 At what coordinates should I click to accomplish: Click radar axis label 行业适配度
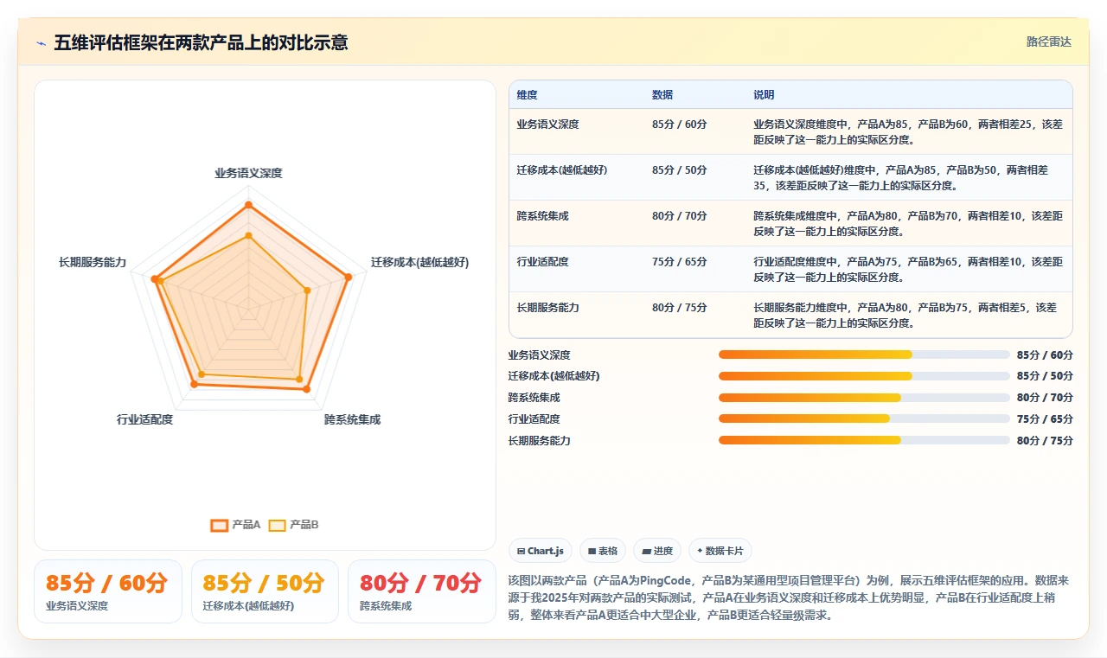[144, 419]
